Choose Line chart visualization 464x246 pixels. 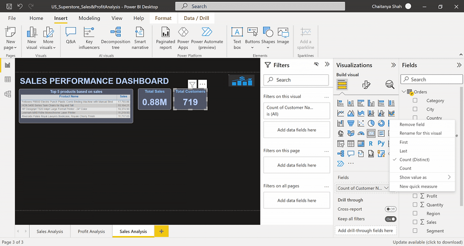(340, 113)
